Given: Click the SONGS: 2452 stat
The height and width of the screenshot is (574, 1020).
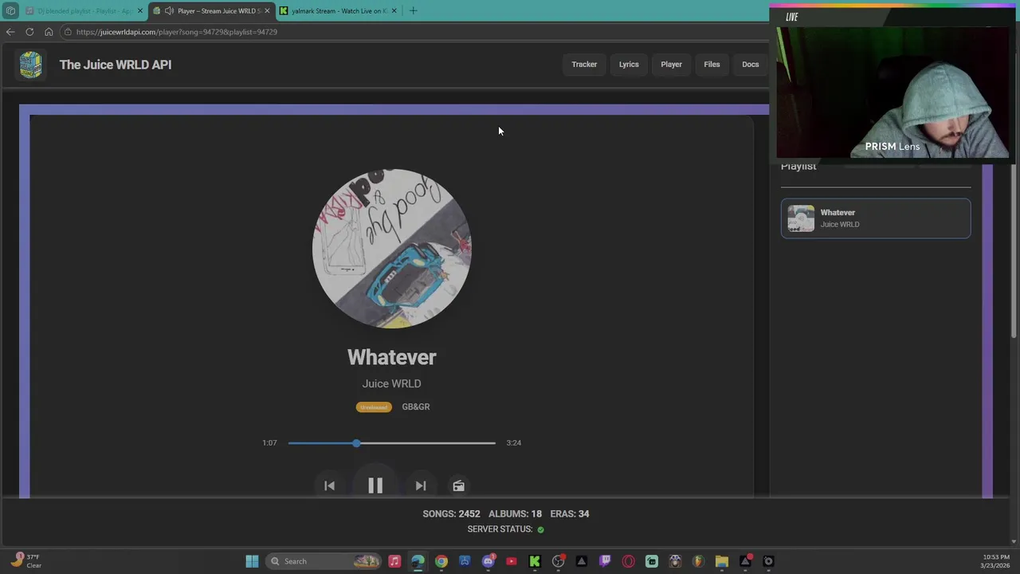Looking at the screenshot, I should [451, 513].
